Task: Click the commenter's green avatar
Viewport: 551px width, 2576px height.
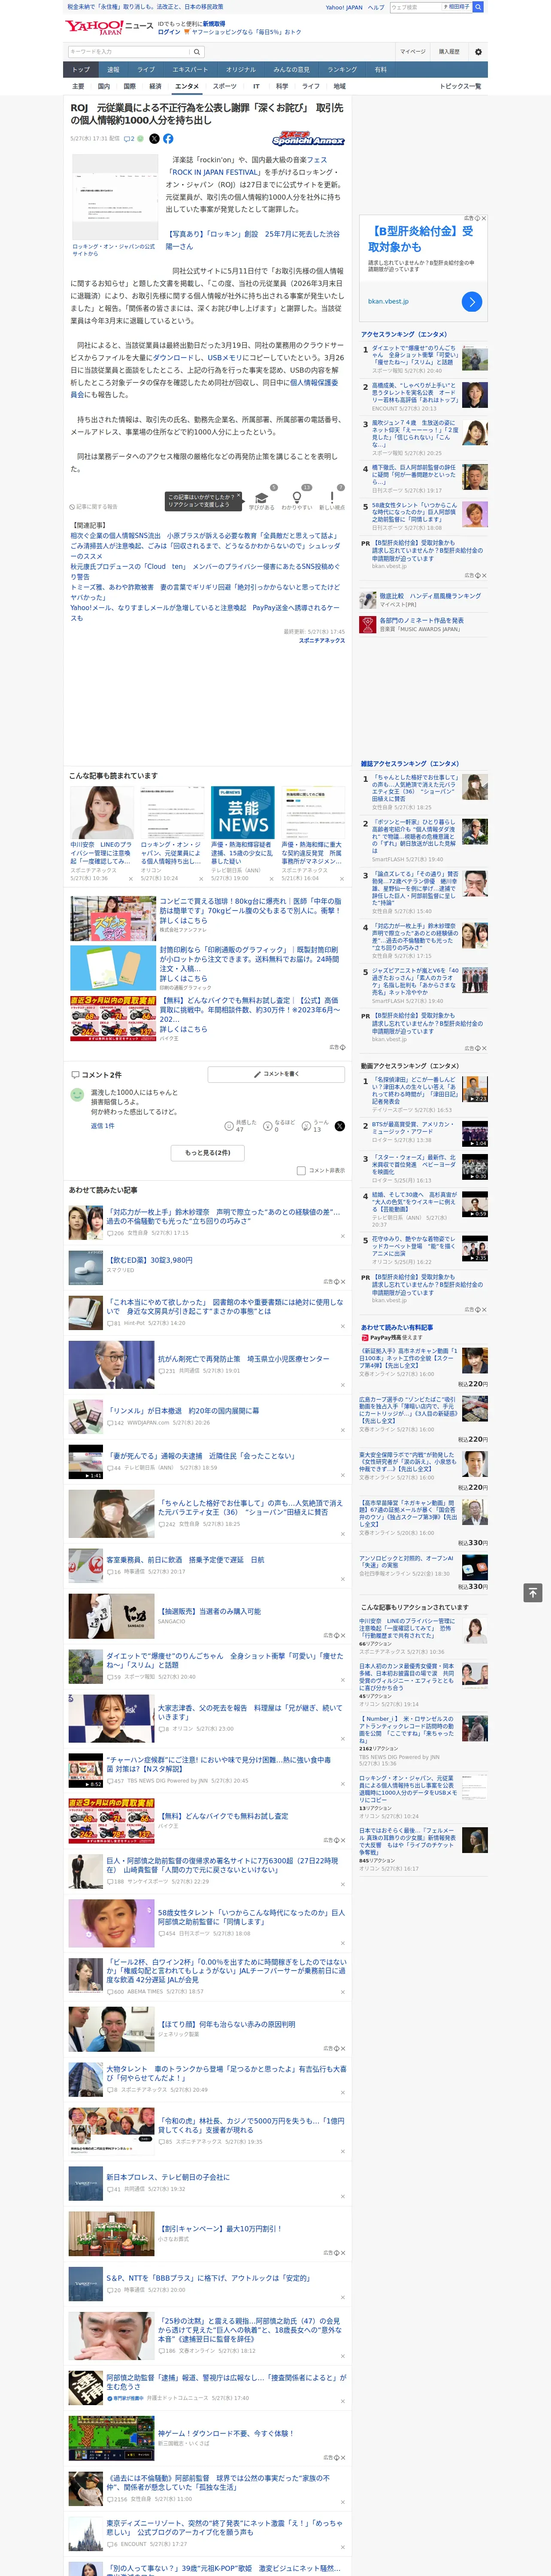Action: [77, 1095]
